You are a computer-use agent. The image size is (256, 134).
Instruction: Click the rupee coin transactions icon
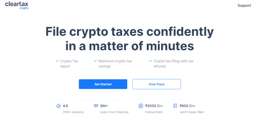[x=141, y=106]
